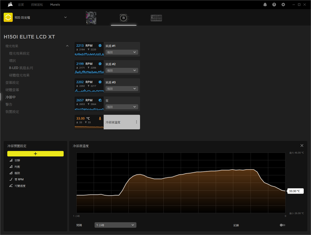This screenshot has width=311, height=235.
Task: Select the 均衡 balanced preset
Action: [17, 167]
